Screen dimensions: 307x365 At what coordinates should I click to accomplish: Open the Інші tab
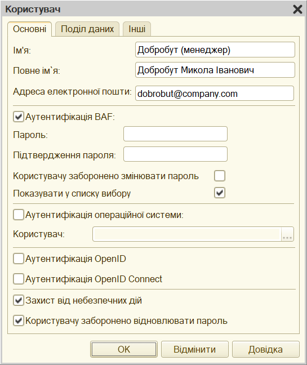point(137,29)
